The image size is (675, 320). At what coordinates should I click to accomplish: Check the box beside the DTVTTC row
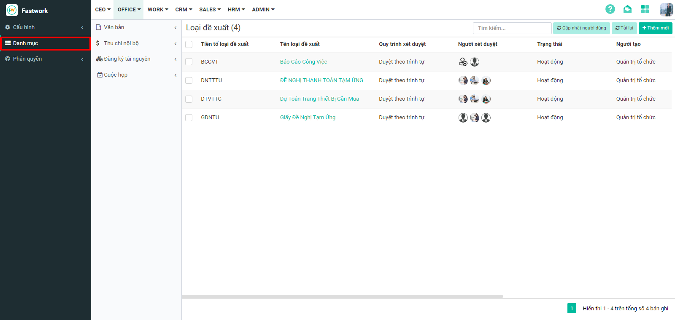pyautogui.click(x=189, y=99)
